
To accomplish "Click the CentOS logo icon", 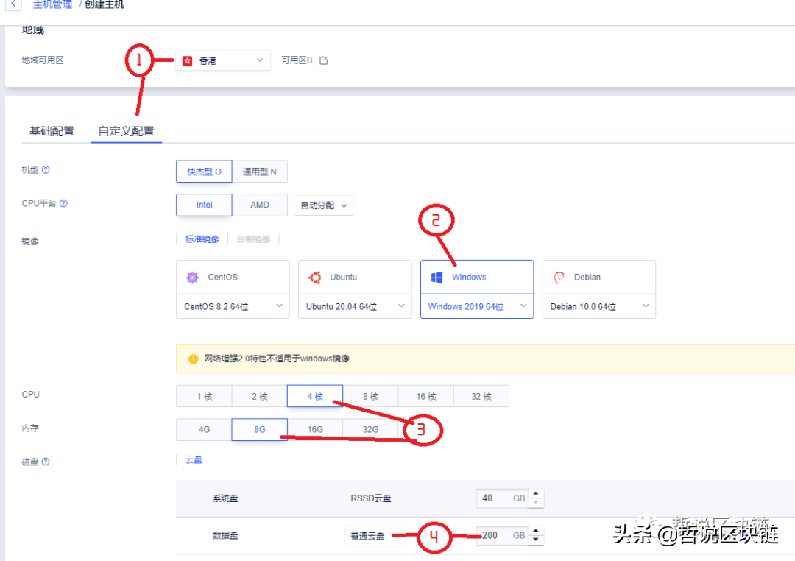I will [x=193, y=278].
